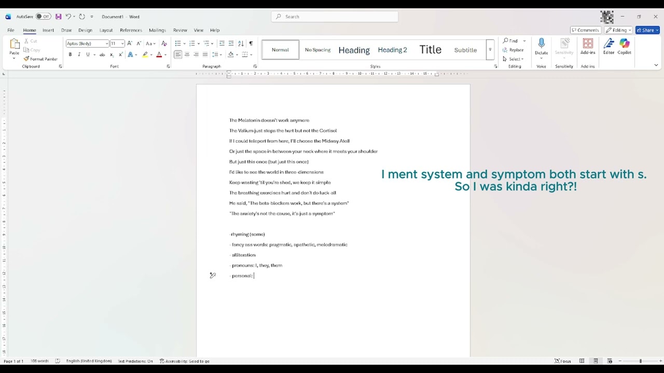
Task: Apply the text highlight color
Action: click(145, 54)
